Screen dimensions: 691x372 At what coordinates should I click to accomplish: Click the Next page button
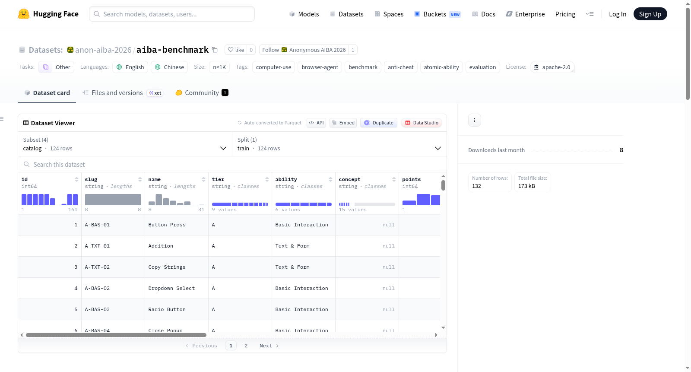269,346
